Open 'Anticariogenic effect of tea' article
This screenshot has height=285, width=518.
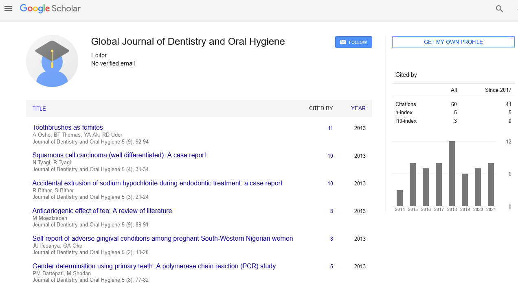pyautogui.click(x=102, y=211)
